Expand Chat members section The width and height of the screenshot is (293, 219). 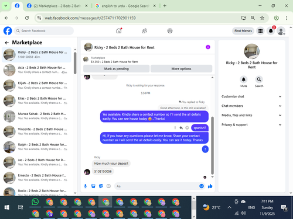coord(251,106)
